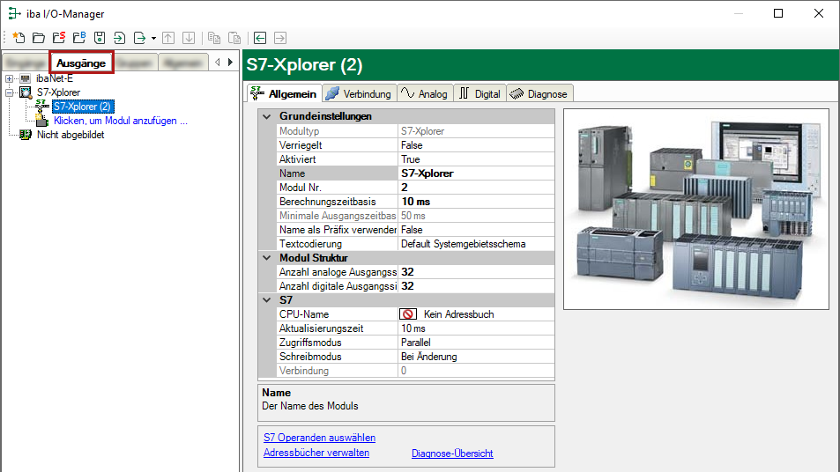This screenshot has width=840, height=472.
Task: Click the open folder toolbar icon
Action: coord(38,38)
